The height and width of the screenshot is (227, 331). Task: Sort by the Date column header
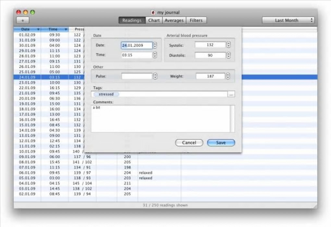click(27, 29)
